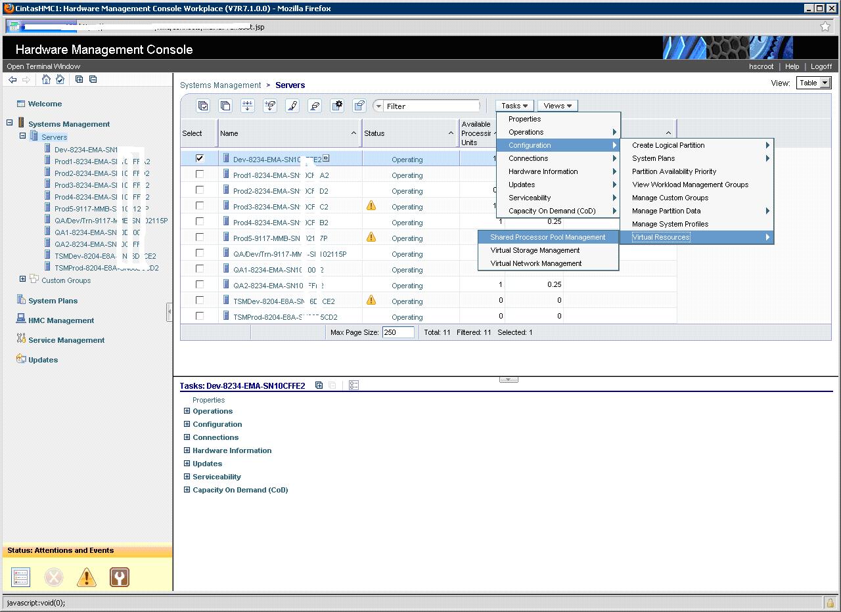Screen dimensions: 841x612
Task: Click the warning icon on Prod5 row
Action: point(371,238)
